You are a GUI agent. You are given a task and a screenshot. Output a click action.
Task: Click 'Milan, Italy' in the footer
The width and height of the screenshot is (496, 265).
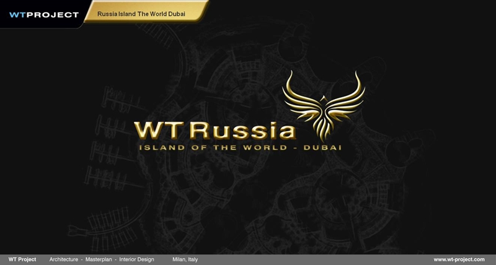click(185, 259)
